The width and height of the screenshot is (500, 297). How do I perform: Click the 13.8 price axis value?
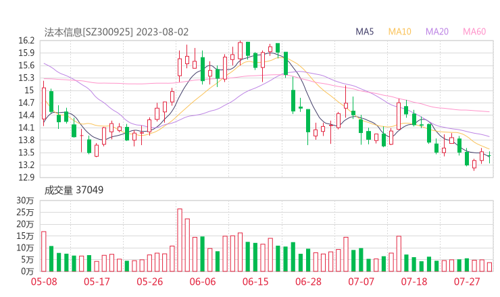point(26,140)
